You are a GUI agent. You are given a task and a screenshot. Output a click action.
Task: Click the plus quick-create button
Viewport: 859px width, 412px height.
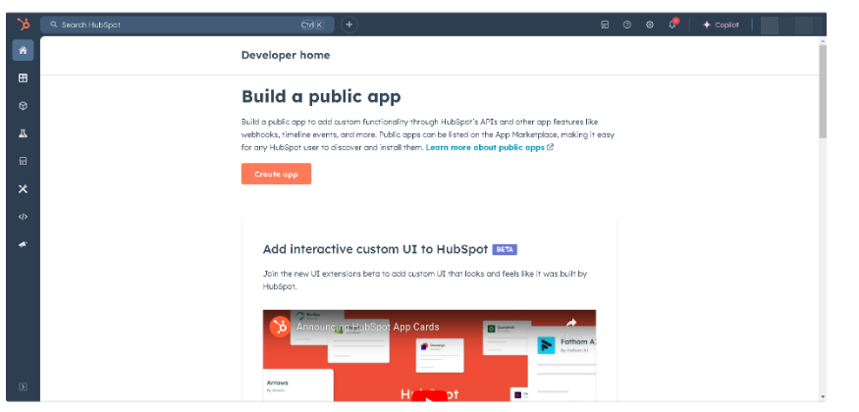point(349,25)
